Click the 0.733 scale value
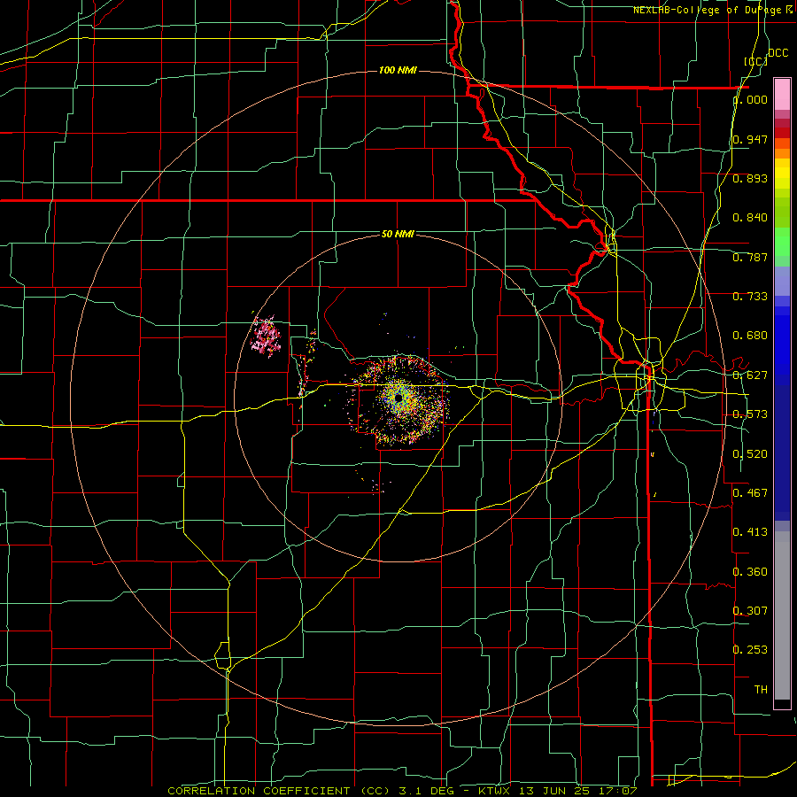The height and width of the screenshot is (797, 797). [x=750, y=297]
